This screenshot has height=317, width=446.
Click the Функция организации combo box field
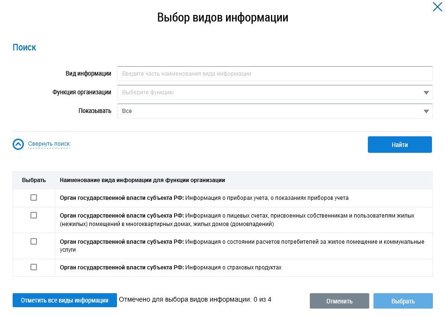(x=267, y=92)
